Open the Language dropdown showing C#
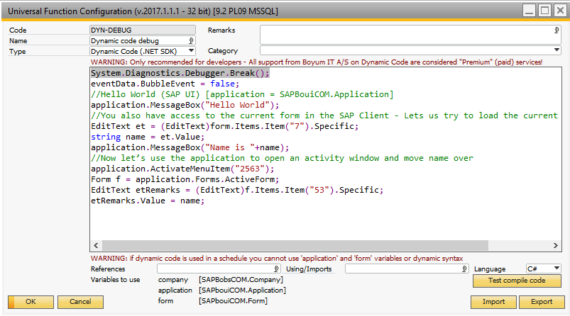Viewport: 570px width, 316px height. tap(557, 269)
